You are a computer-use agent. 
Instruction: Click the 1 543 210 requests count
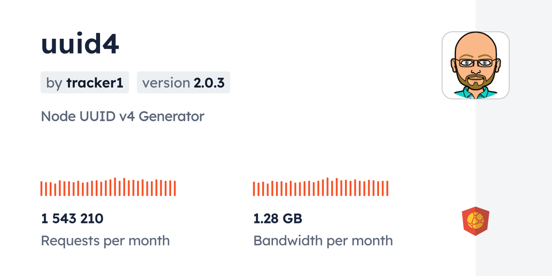72,219
